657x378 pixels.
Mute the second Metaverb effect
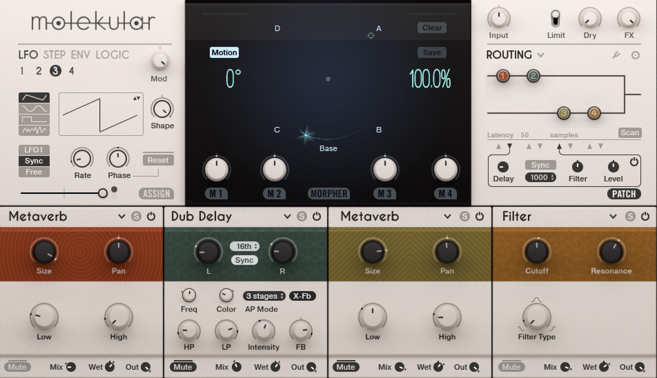point(346,367)
